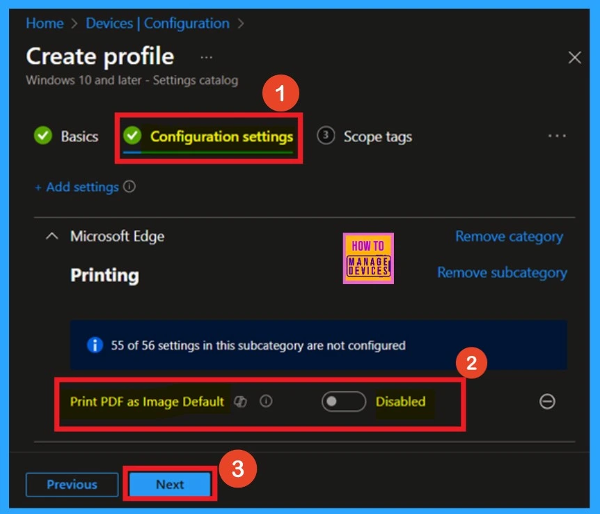Show info for Print PDF as Image Default
The width and height of the screenshot is (600, 514).
click(x=266, y=401)
